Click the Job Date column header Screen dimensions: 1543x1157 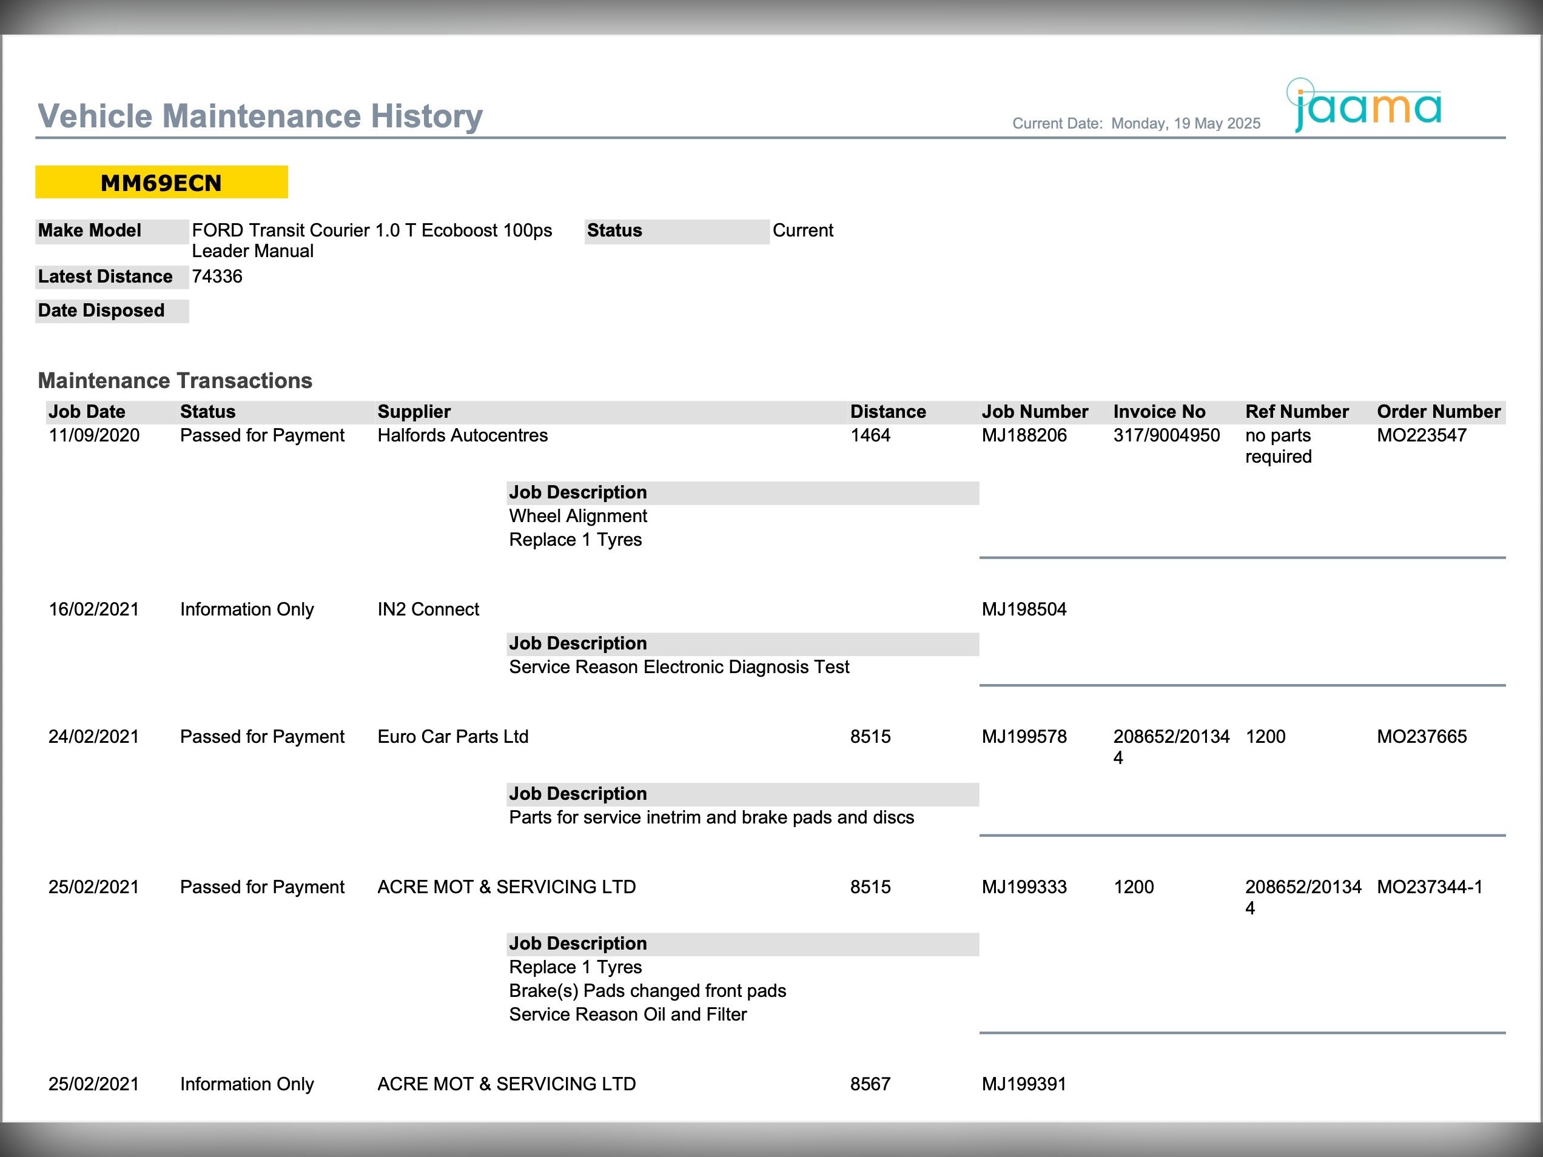87,412
